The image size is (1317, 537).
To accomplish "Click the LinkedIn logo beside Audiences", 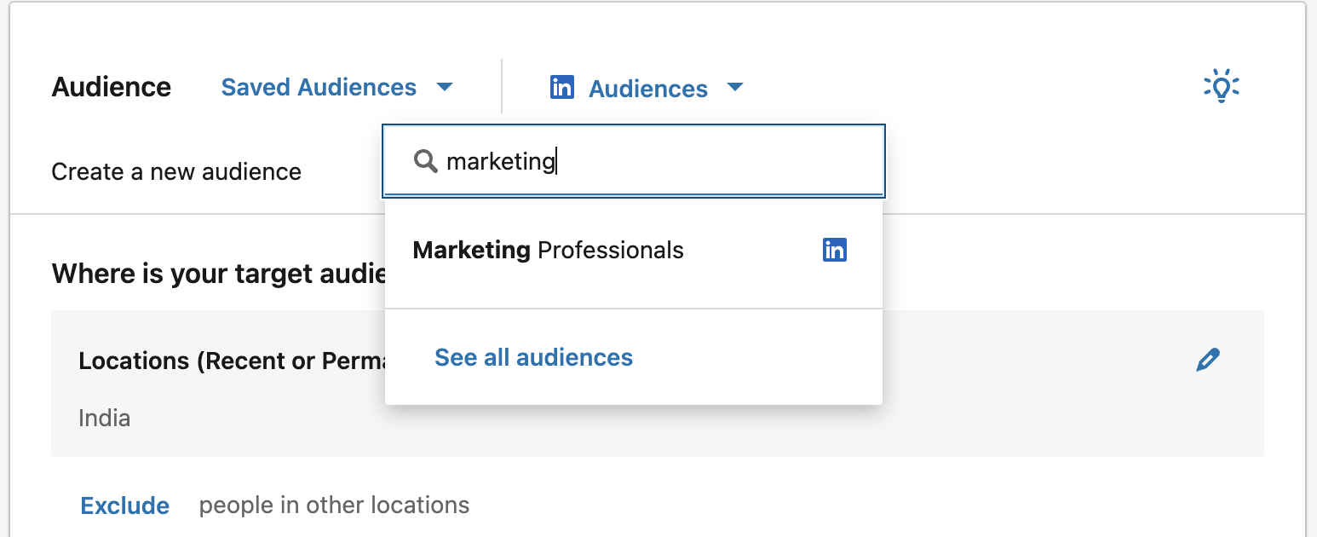I will point(562,87).
